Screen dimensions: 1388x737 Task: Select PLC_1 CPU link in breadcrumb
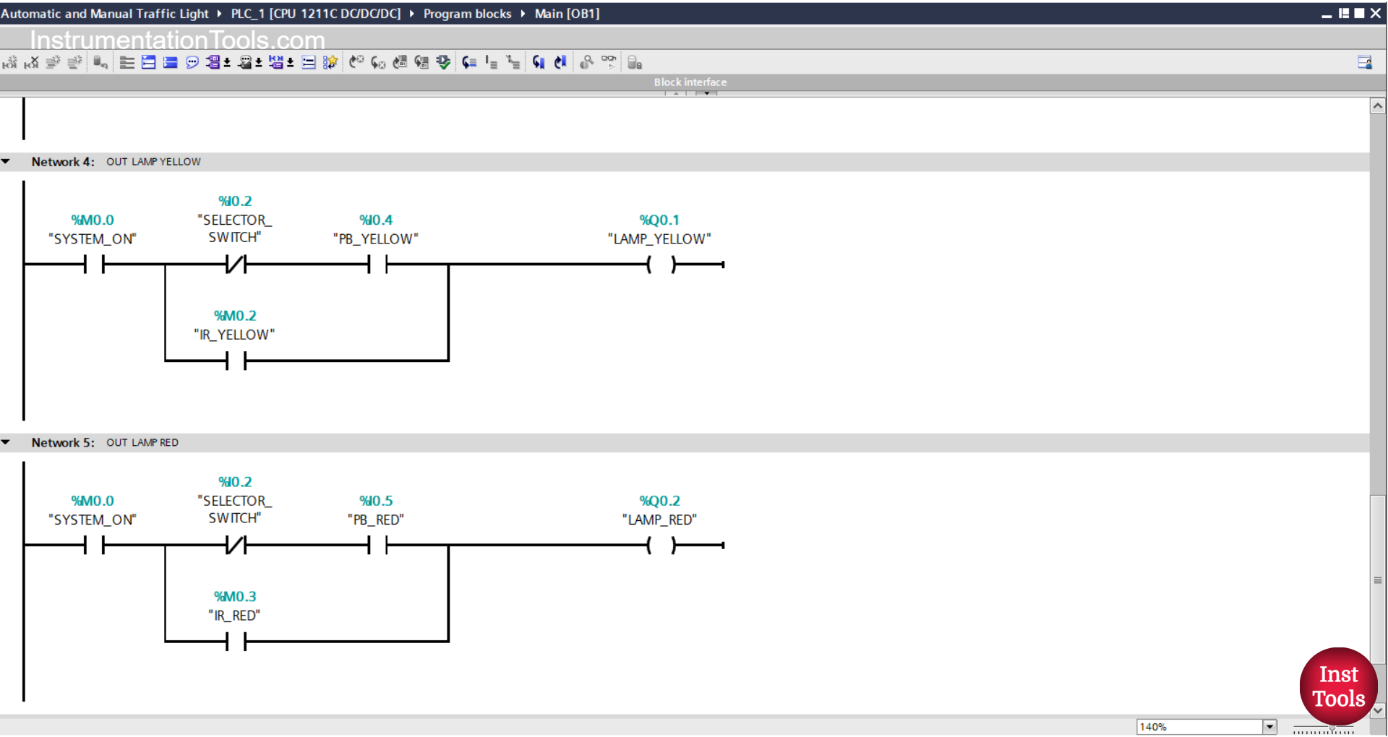(316, 14)
